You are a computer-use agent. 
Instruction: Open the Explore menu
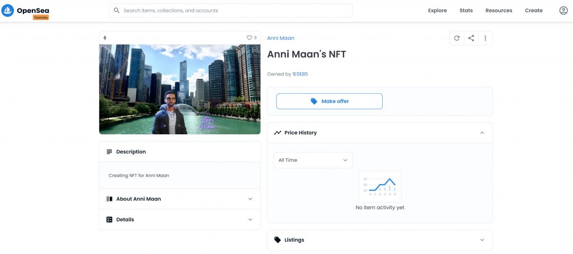point(438,11)
